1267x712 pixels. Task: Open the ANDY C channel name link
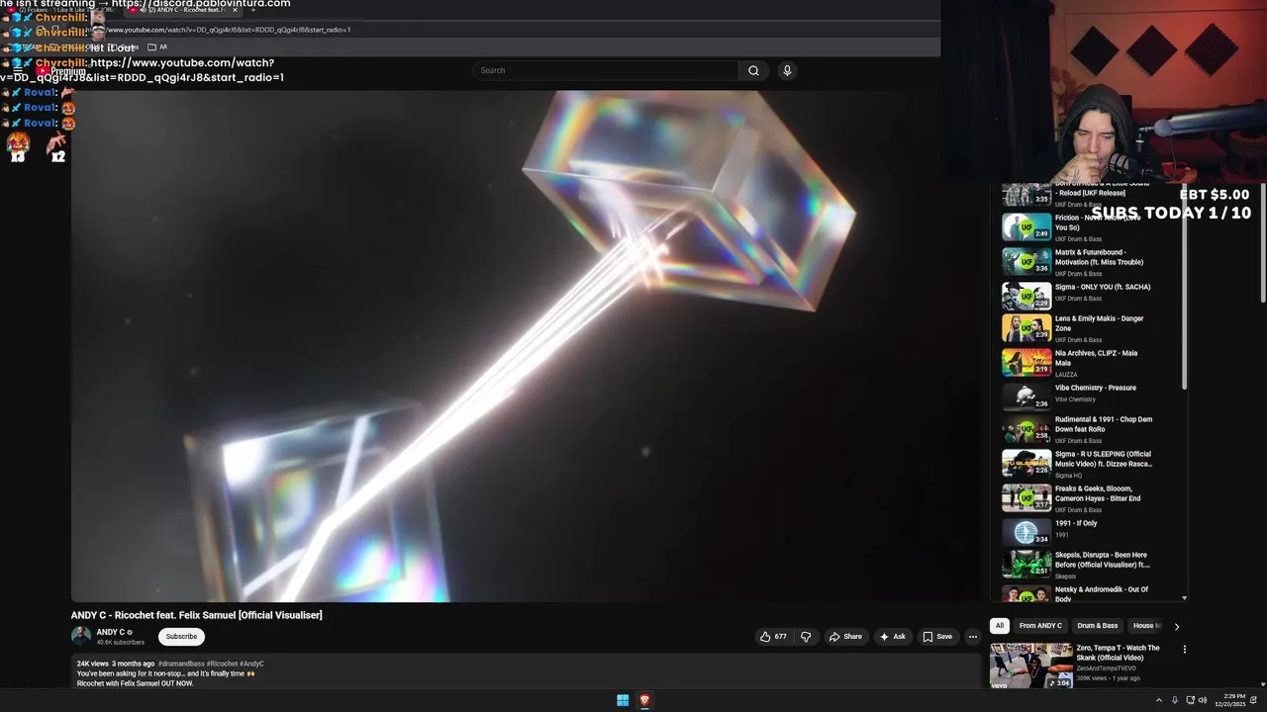pyautogui.click(x=110, y=632)
